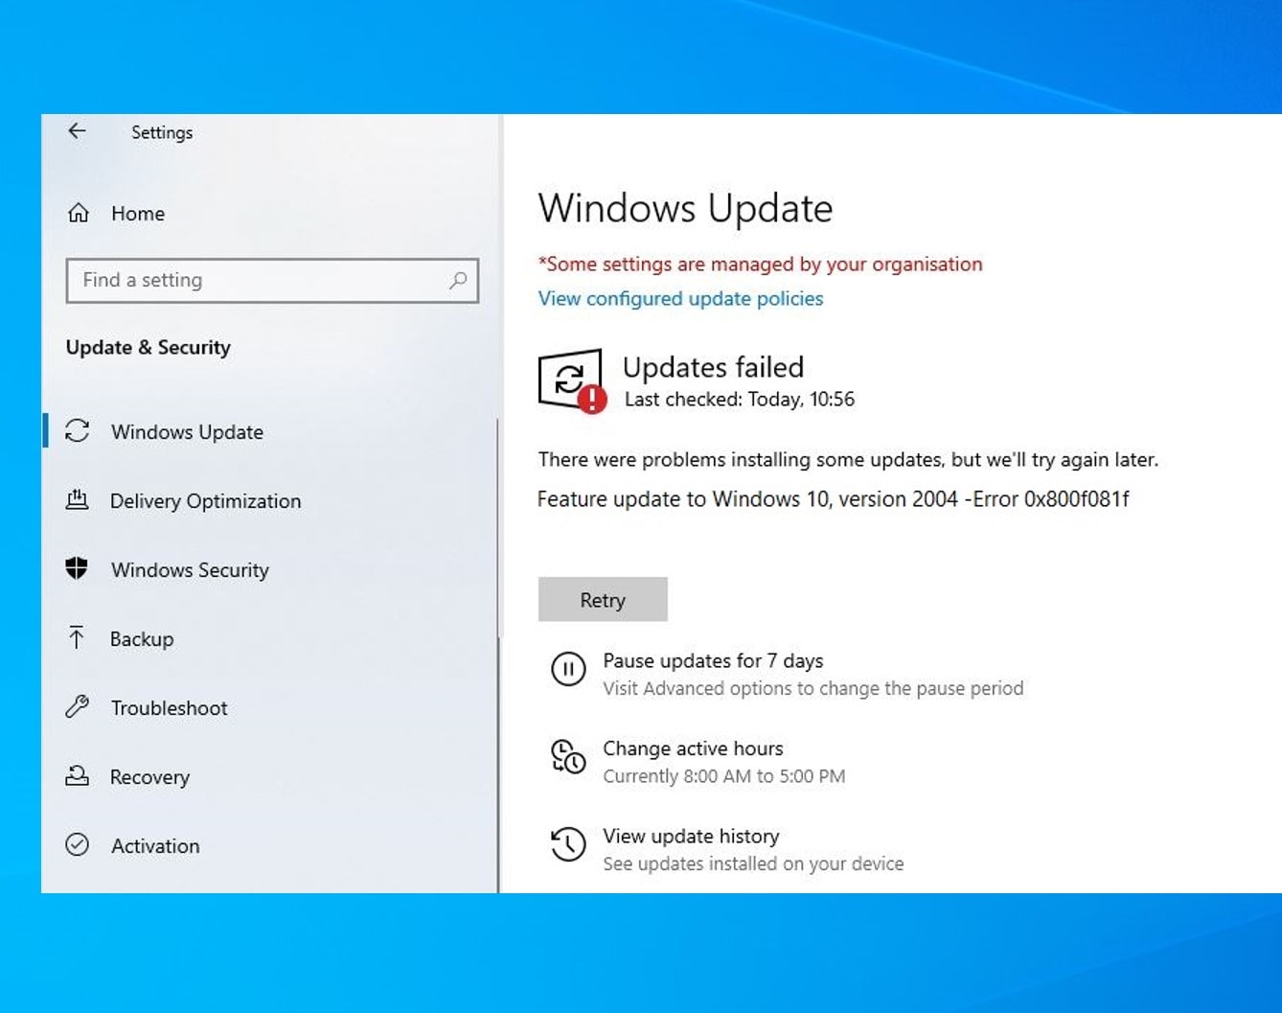Click 'There were problems installing some updates' text
This screenshot has height=1013, width=1282.
(x=848, y=459)
